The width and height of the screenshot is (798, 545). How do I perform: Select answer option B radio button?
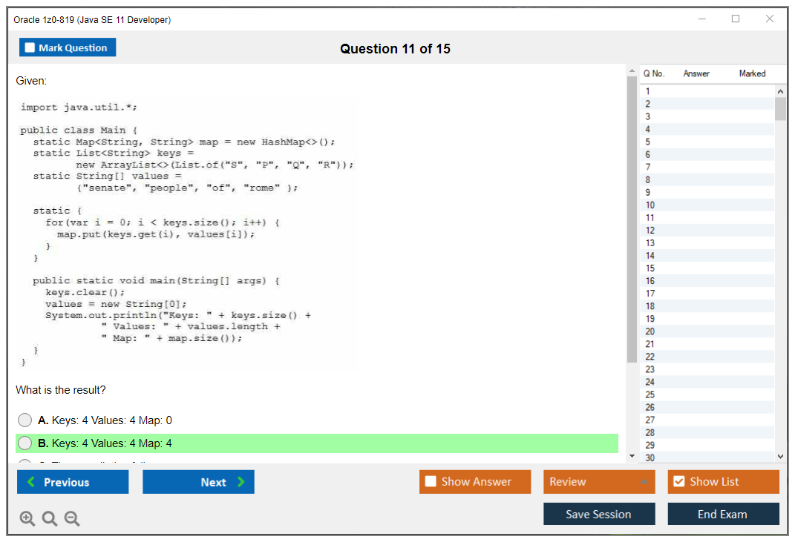tap(25, 443)
